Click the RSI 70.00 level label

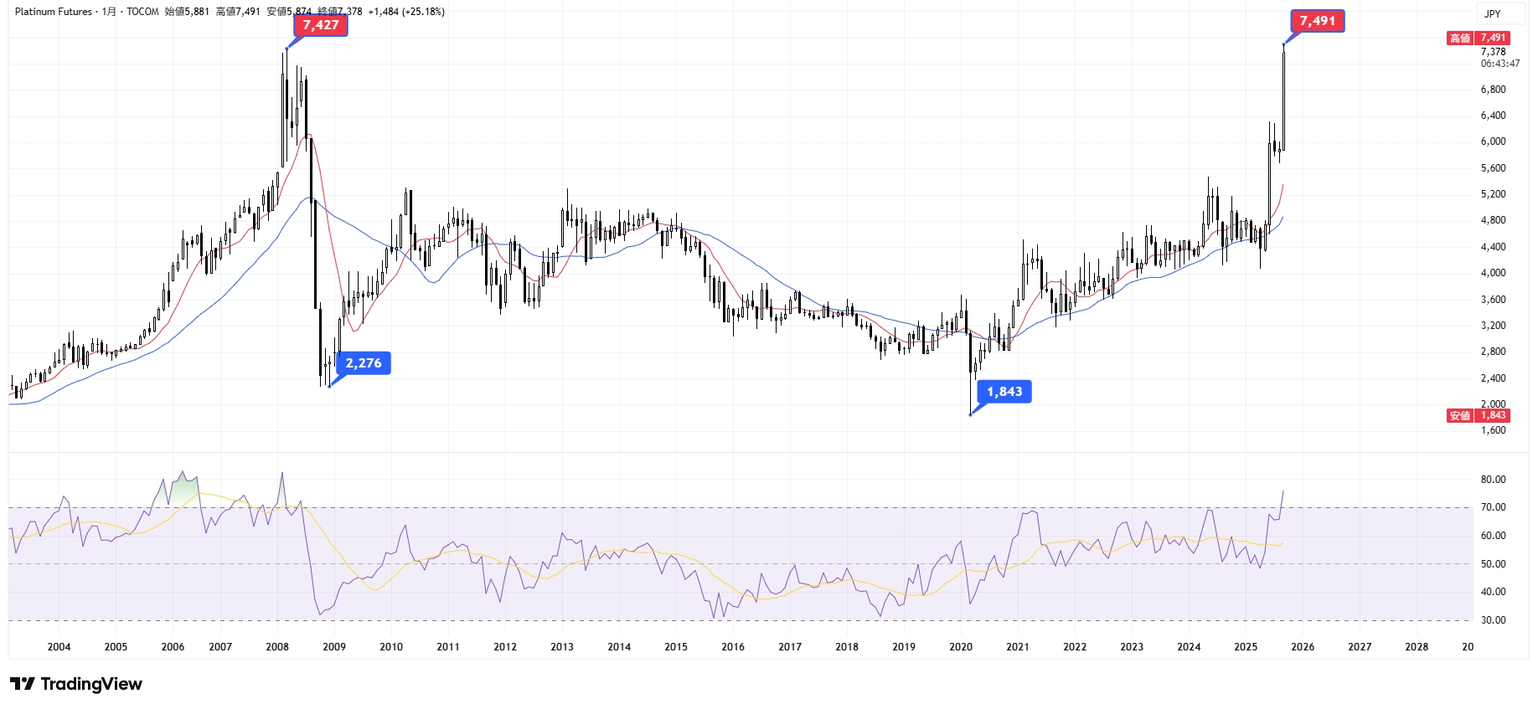click(1493, 507)
